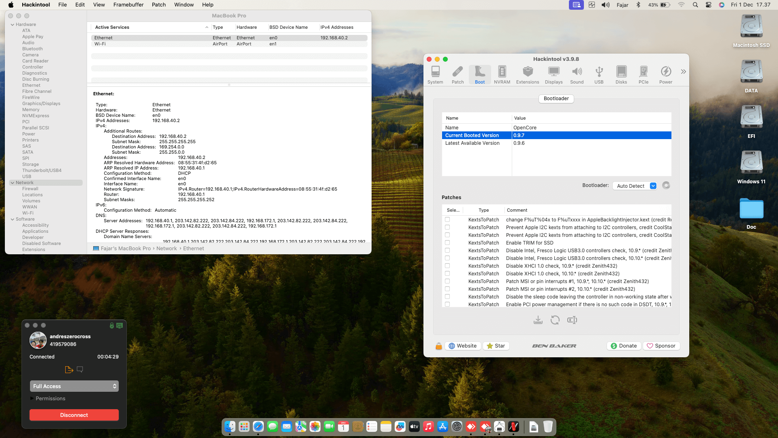Viewport: 778px width, 438px height.
Task: Click the refresh patches icon
Action: pyautogui.click(x=555, y=320)
